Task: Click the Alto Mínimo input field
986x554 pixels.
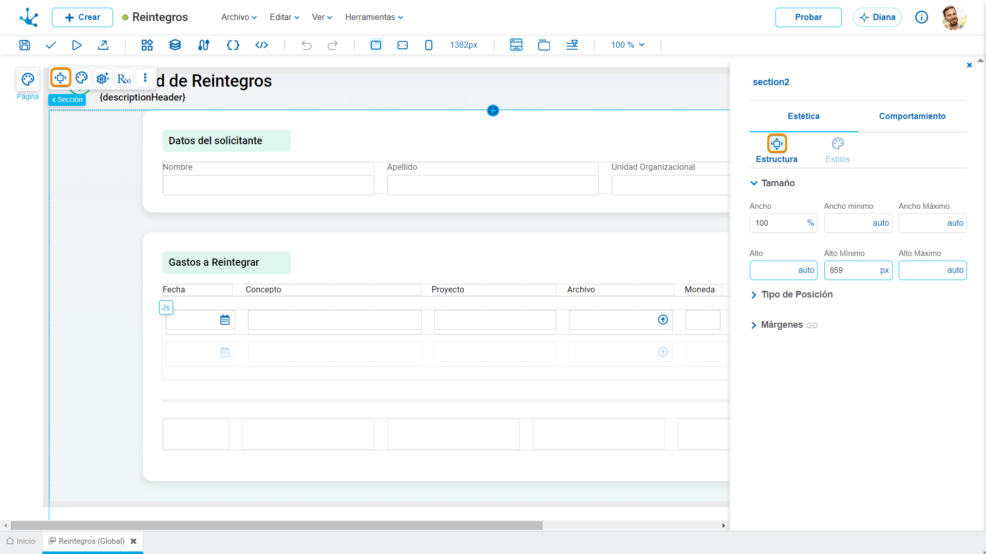Action: [858, 270]
